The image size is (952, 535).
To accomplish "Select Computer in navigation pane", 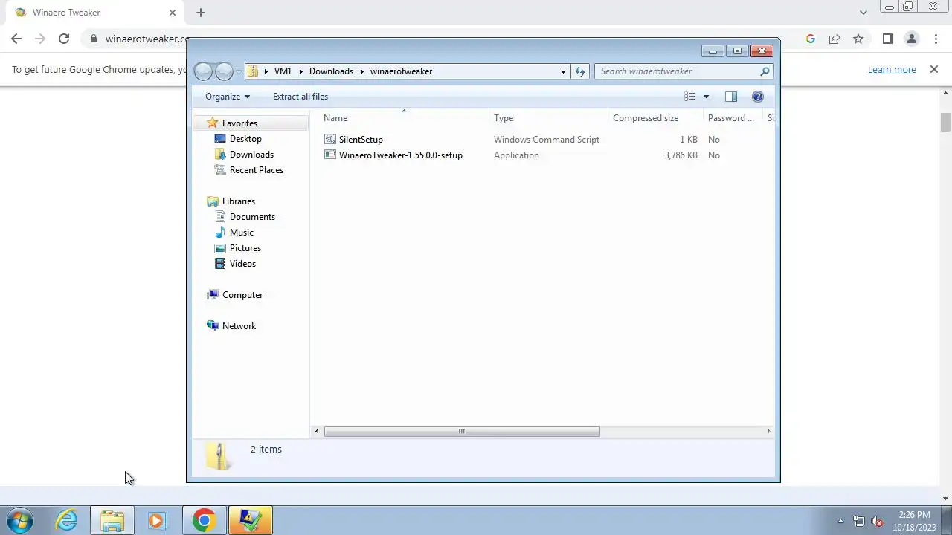I will click(x=235, y=295).
